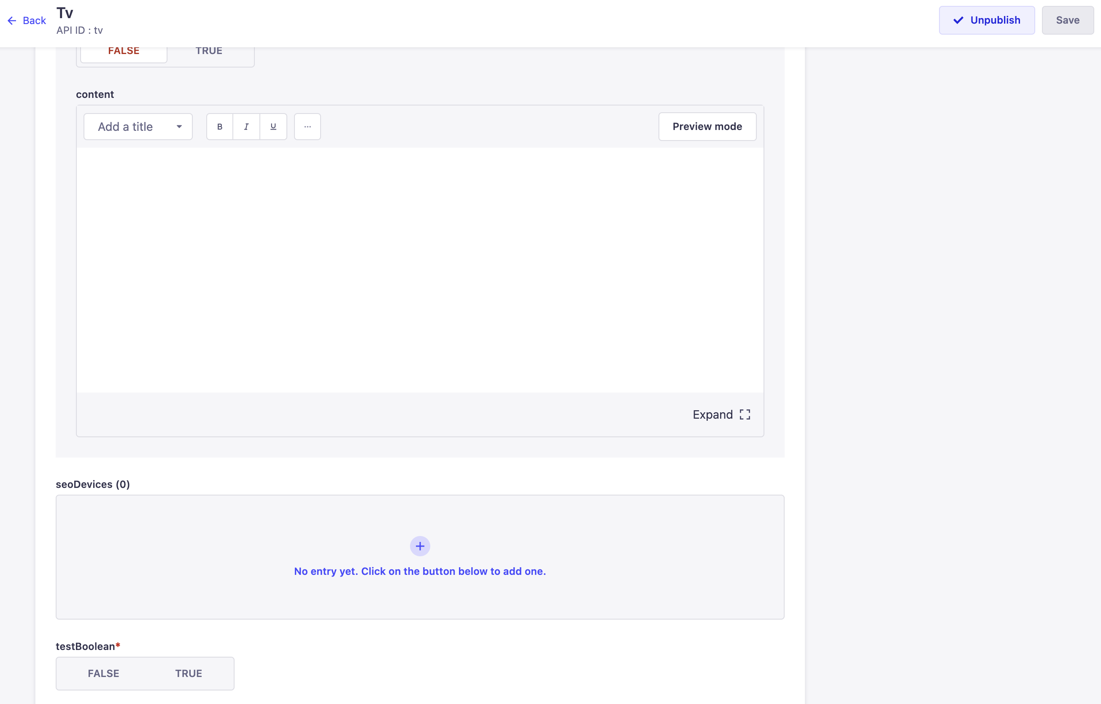This screenshot has height=704, width=1101.
Task: Click the seoDevices (0) label
Action: tap(93, 485)
